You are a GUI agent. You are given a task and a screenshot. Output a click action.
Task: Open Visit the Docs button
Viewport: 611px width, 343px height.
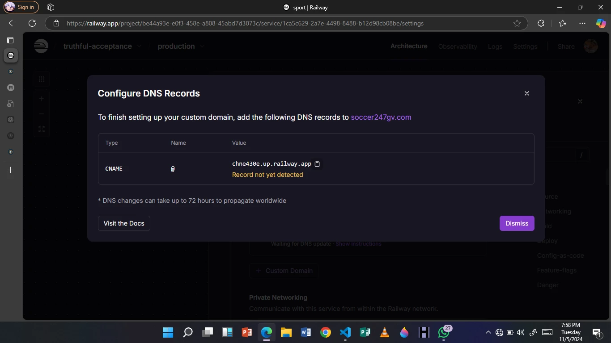[124, 223]
